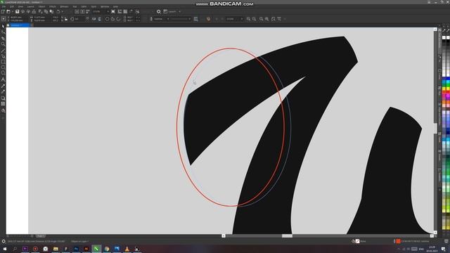Open the Object menu
The width and height of the screenshot is (450, 253).
tap(41, 6)
